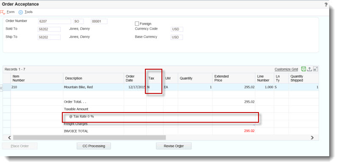Click the Tax column header

(155, 78)
